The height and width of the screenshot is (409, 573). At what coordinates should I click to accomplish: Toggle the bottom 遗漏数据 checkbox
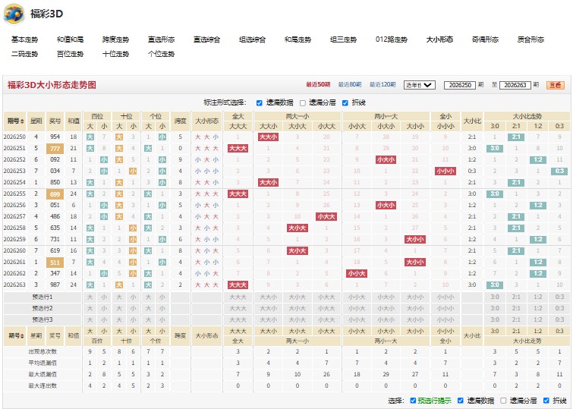point(461,401)
